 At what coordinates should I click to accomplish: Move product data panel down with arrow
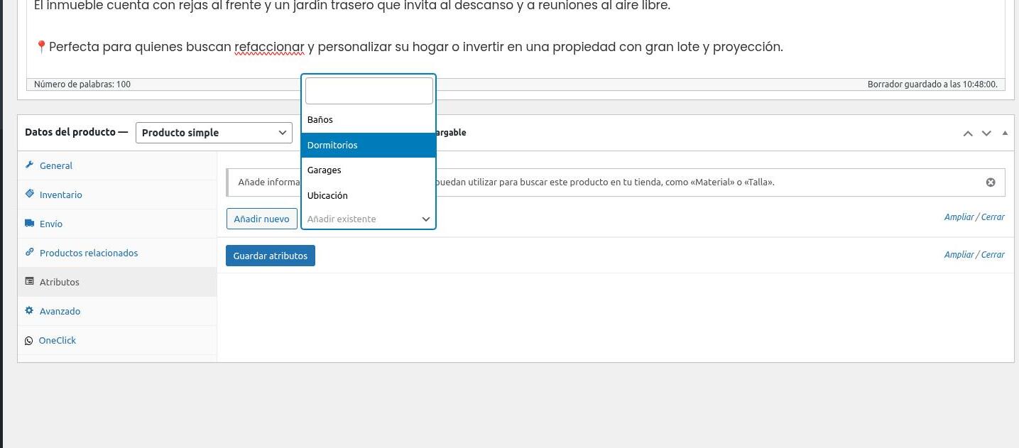(986, 133)
